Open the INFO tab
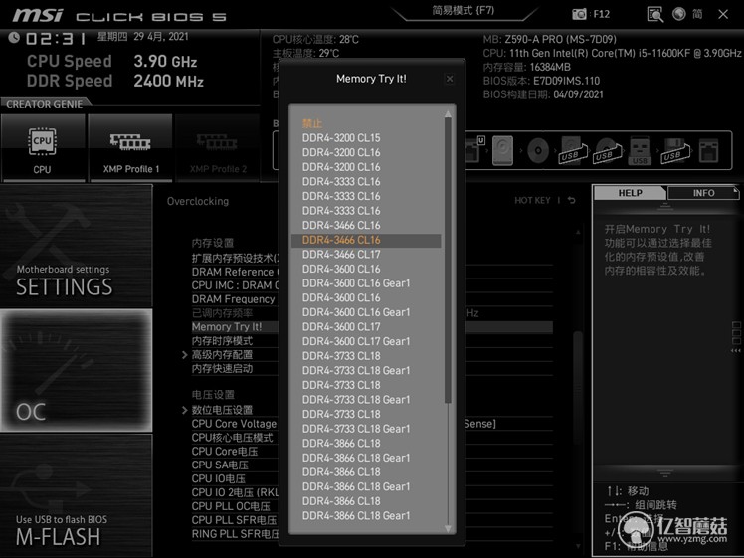 (x=703, y=193)
